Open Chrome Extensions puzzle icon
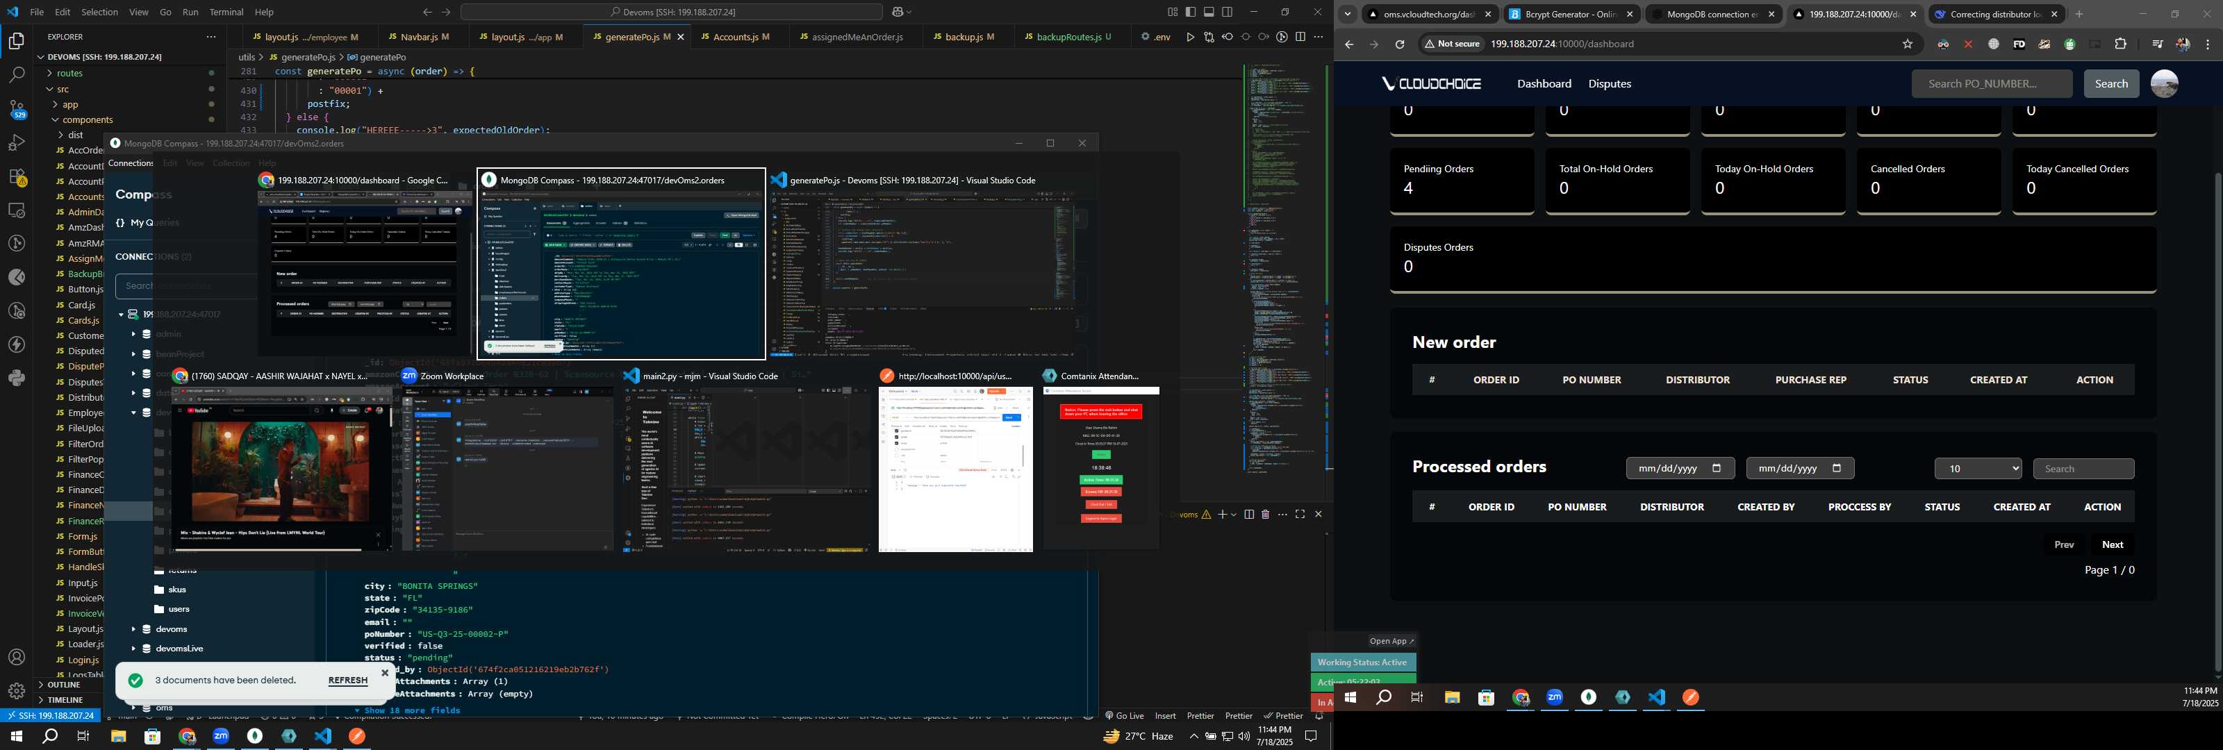The width and height of the screenshot is (2223, 750). point(2120,44)
